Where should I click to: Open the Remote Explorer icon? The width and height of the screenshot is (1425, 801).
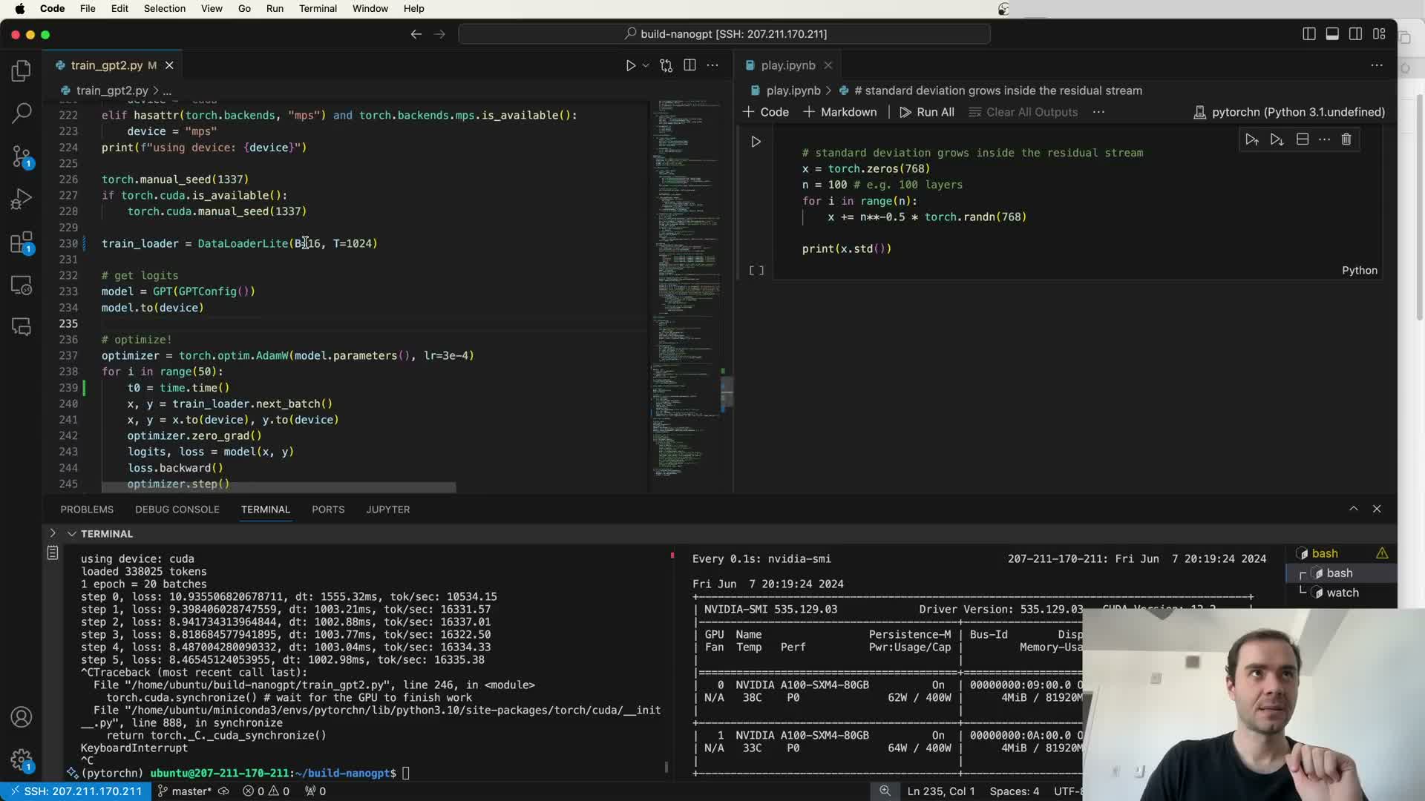click(22, 286)
